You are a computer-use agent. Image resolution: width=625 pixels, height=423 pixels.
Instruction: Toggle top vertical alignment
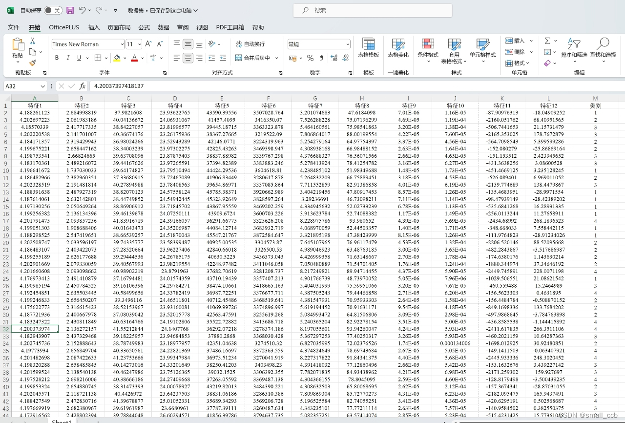click(176, 44)
